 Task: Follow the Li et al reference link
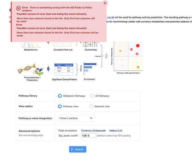[110, 17]
